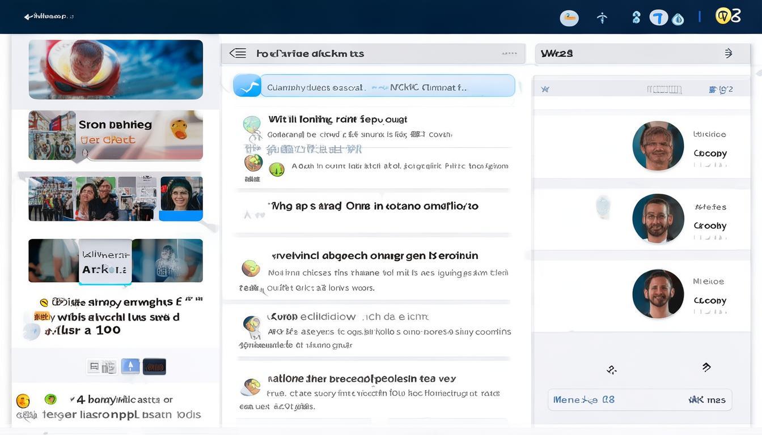The image size is (762, 435).
Task: Open the 'Wit ill loning rant' list entry
Action: (x=337, y=120)
